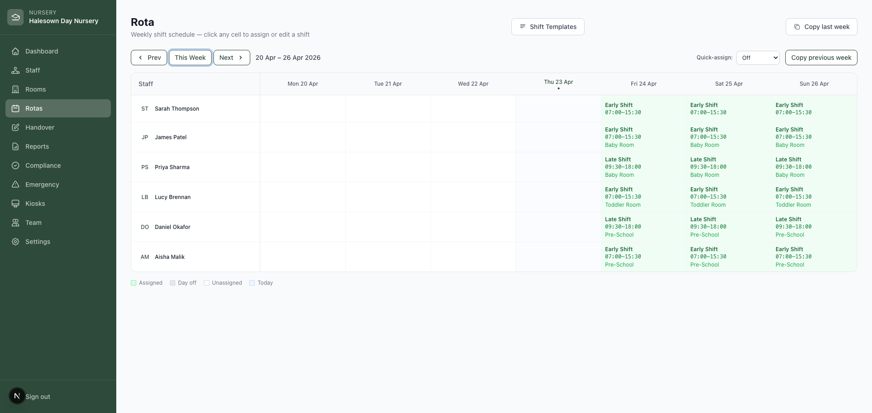Go to the Prev week
The image size is (872, 413).
149,58
